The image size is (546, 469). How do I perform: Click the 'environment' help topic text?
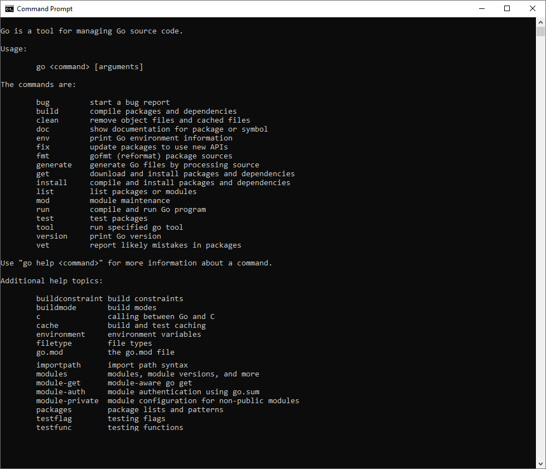(61, 335)
